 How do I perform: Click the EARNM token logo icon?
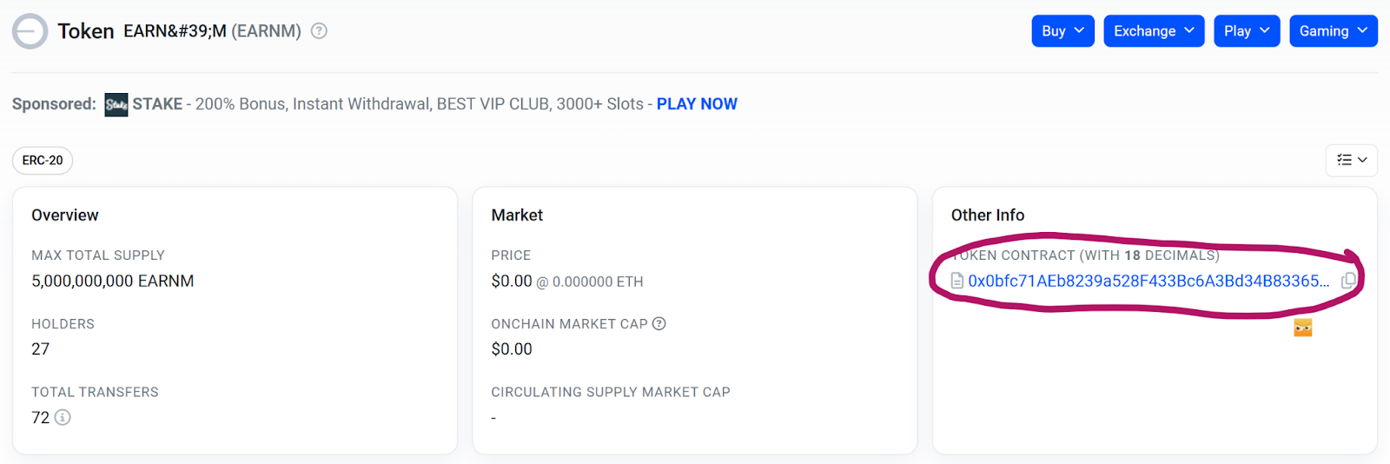pyautogui.click(x=30, y=31)
